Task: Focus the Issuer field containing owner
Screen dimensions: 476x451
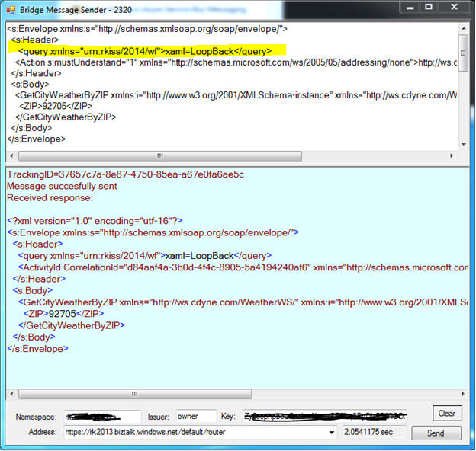Action: coord(196,417)
